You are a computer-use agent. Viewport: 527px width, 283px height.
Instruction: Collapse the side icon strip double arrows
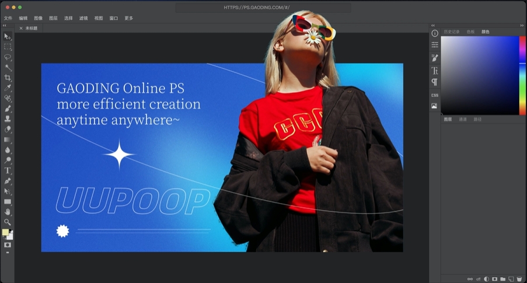[x=432, y=26]
